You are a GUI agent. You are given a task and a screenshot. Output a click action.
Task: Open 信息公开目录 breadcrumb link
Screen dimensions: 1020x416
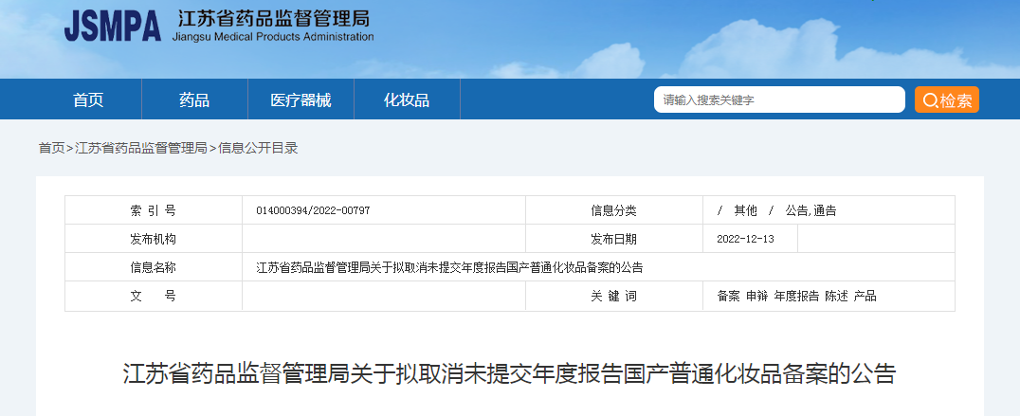coord(258,148)
